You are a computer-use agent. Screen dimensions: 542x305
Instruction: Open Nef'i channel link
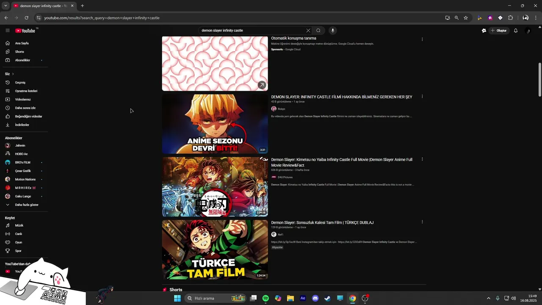(280, 235)
